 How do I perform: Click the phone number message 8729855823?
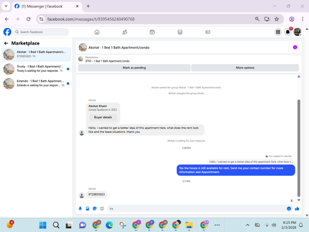pyautogui.click(x=96, y=194)
